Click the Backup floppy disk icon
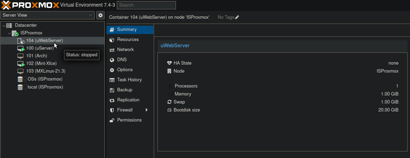 [x=112, y=90]
